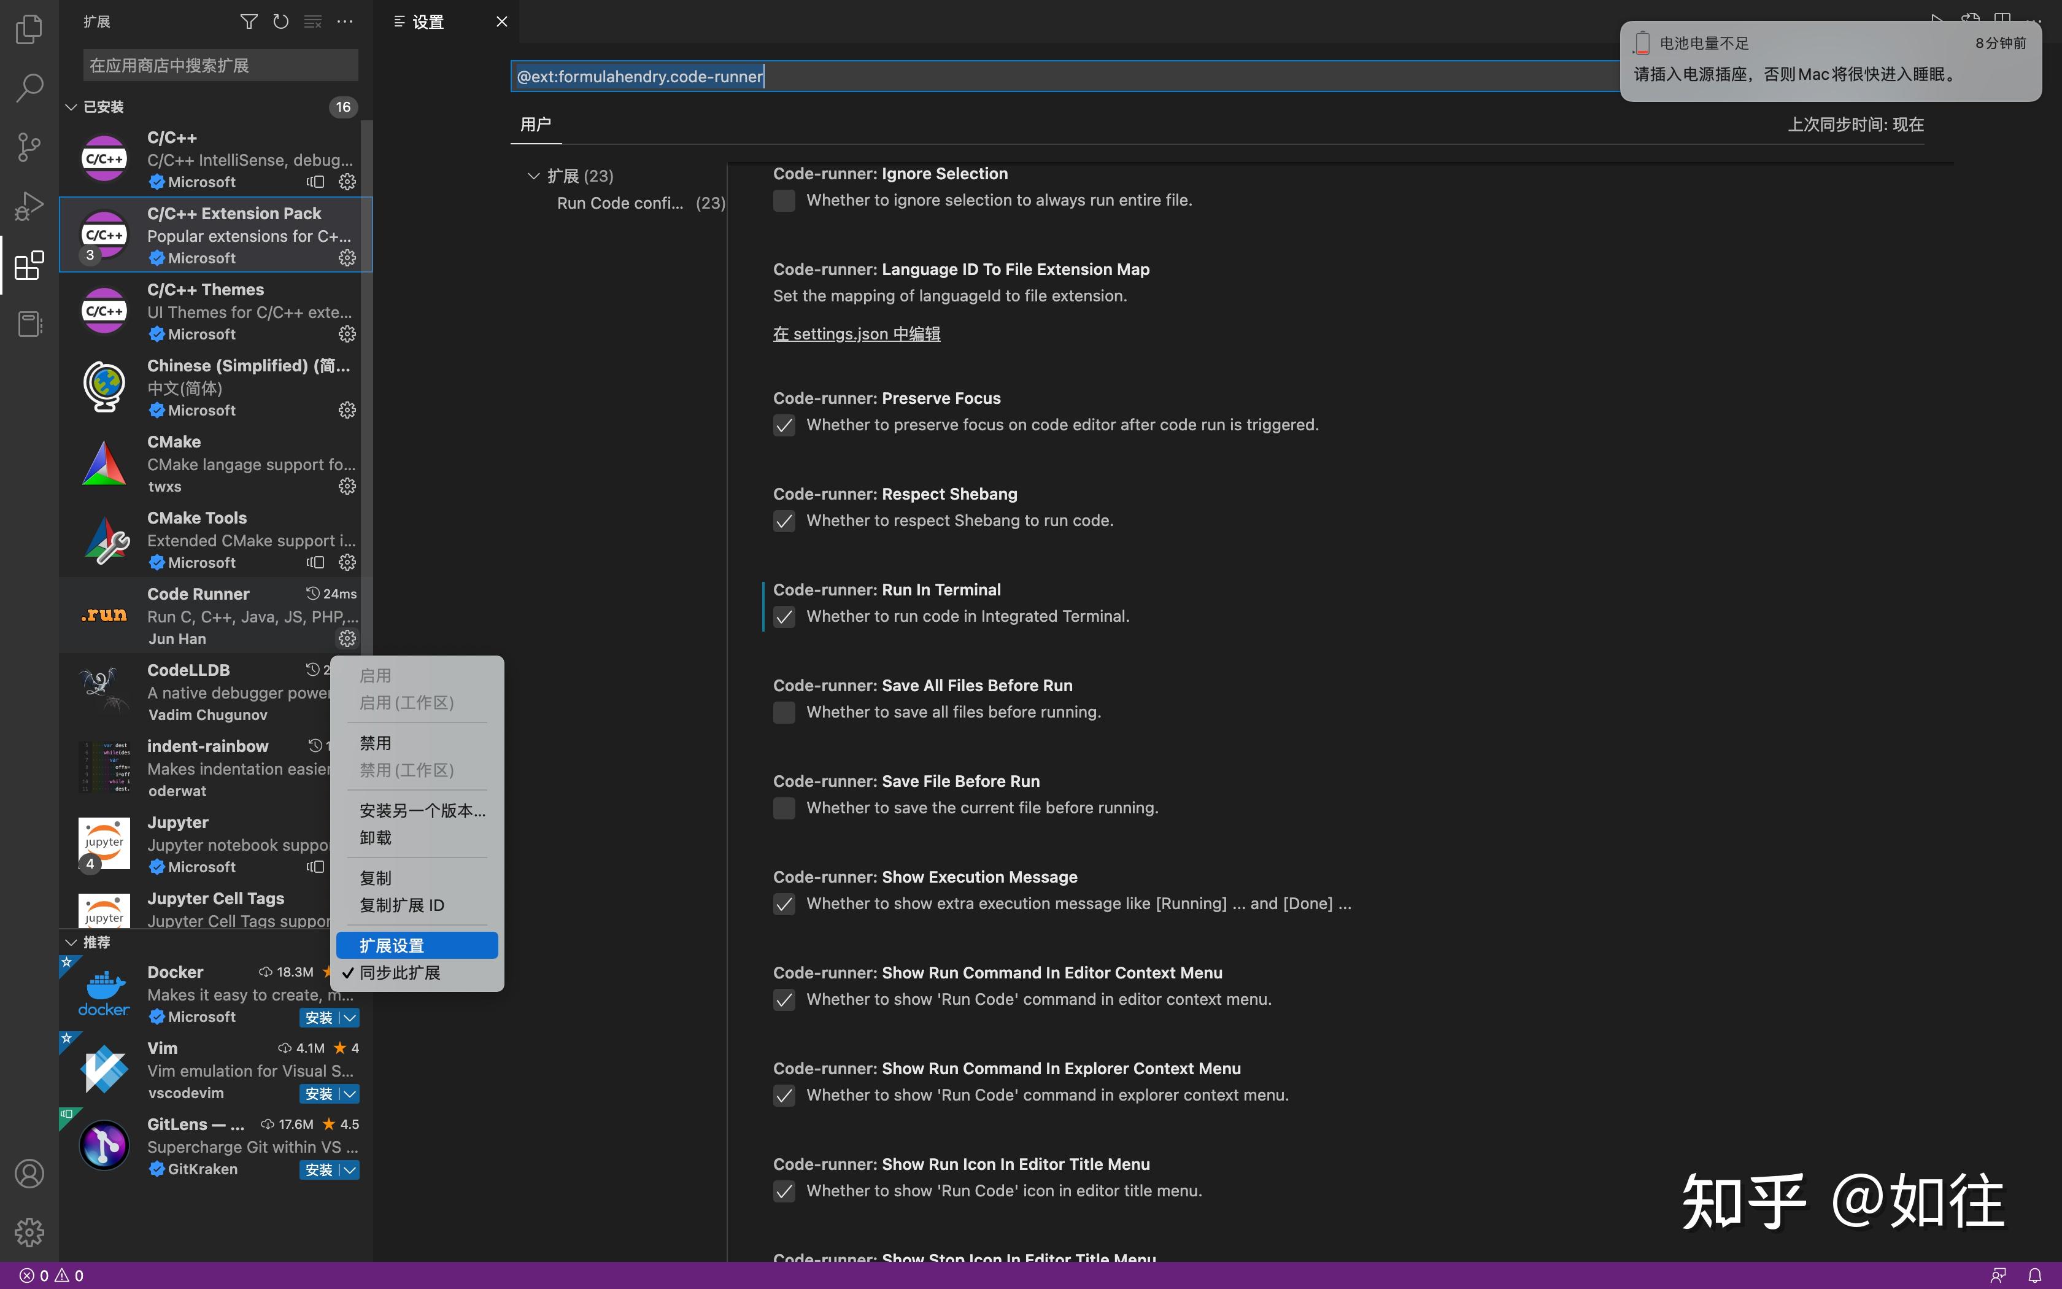Collapse the 已安装 installed section

(x=72, y=107)
